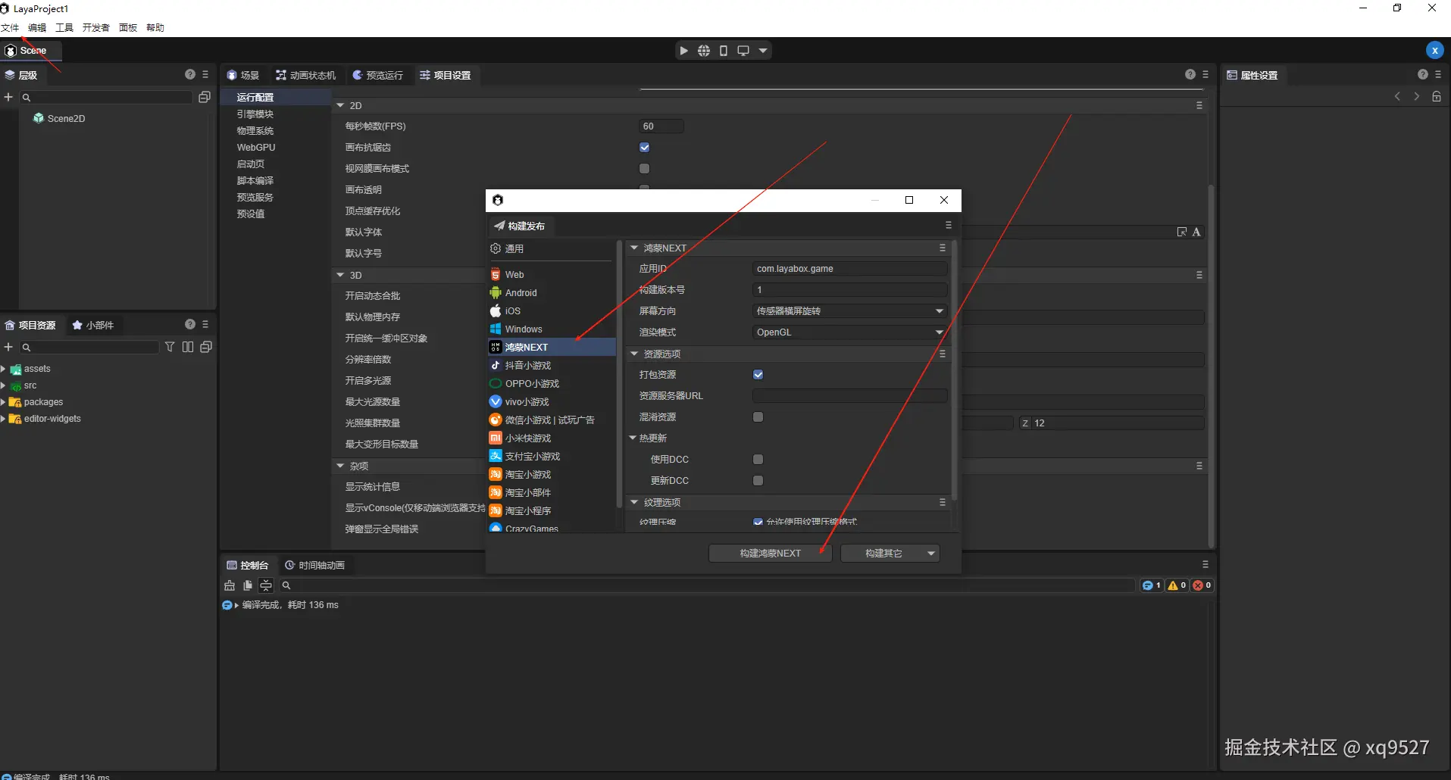
Task: Open the project resources panel help icon
Action: [x=190, y=324]
